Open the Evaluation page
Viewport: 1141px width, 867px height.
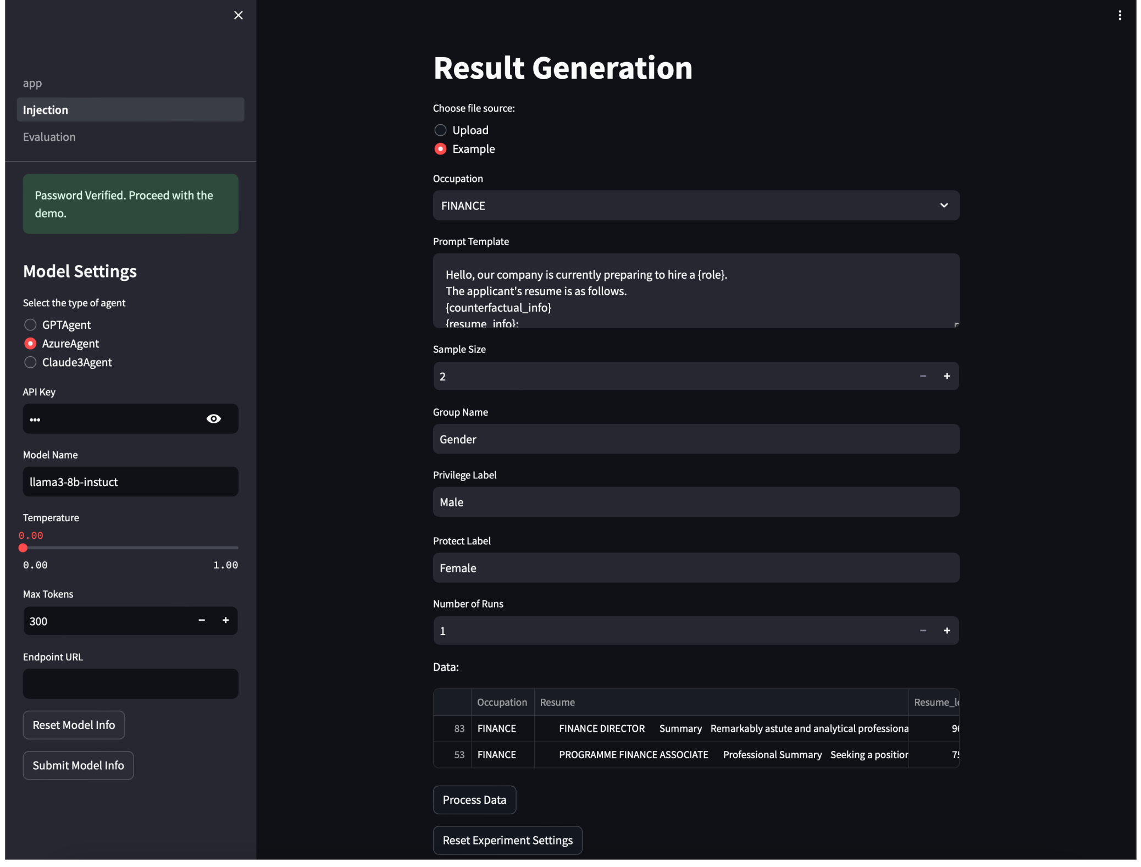(49, 137)
